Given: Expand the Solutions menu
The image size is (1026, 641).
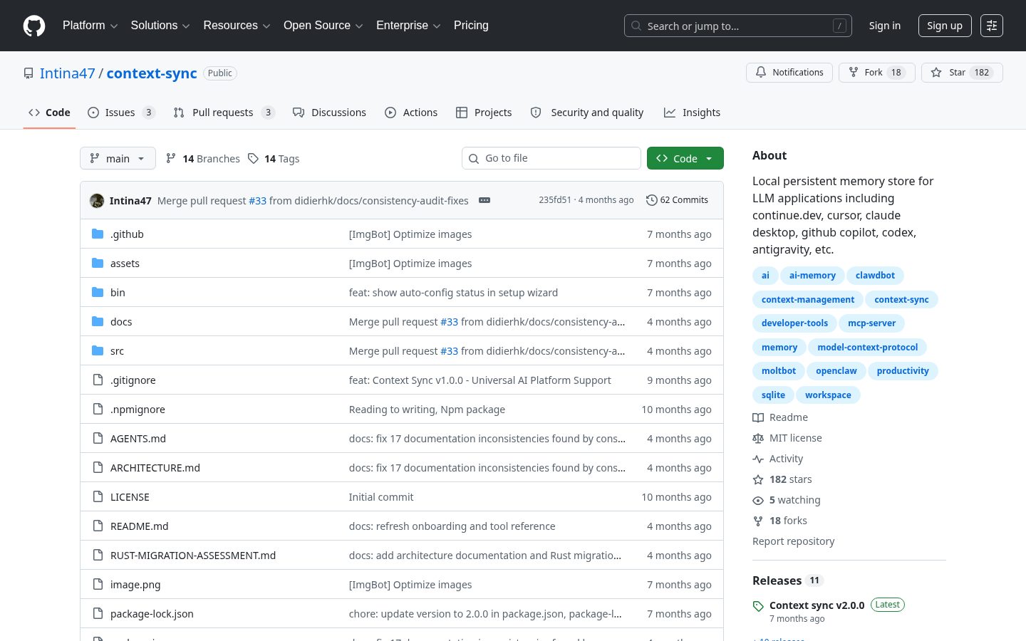Looking at the screenshot, I should (x=160, y=26).
